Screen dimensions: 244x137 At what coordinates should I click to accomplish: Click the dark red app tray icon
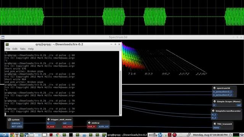click(169, 135)
